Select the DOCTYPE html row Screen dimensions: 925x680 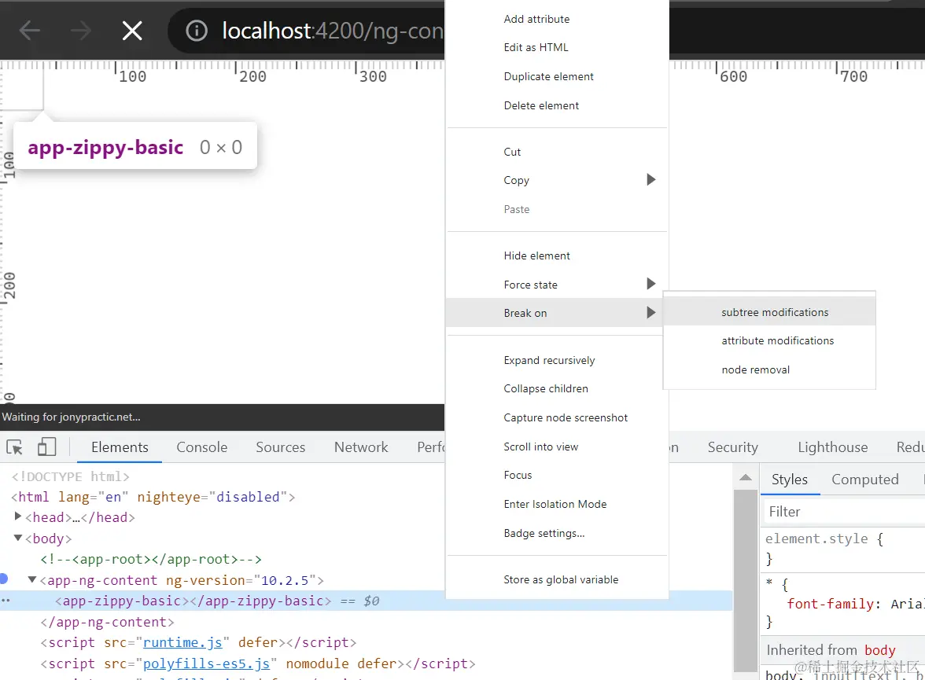pyautogui.click(x=70, y=476)
